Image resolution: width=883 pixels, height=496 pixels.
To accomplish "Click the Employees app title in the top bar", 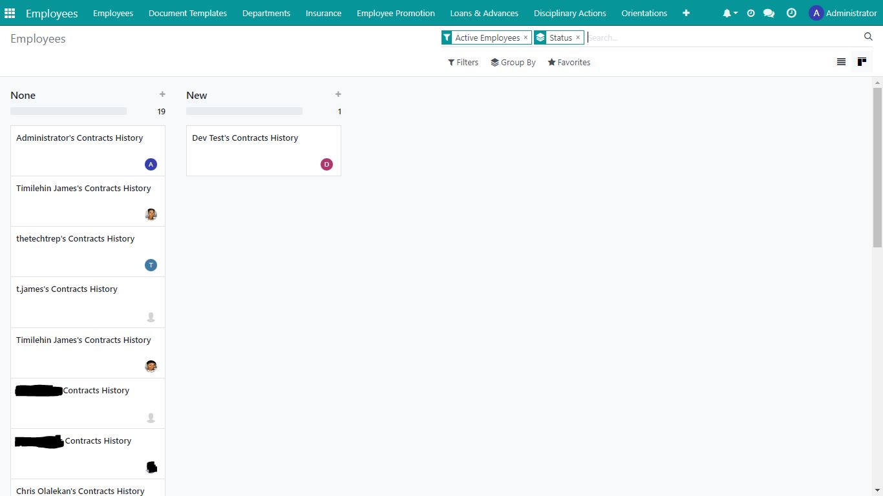I will pyautogui.click(x=52, y=13).
